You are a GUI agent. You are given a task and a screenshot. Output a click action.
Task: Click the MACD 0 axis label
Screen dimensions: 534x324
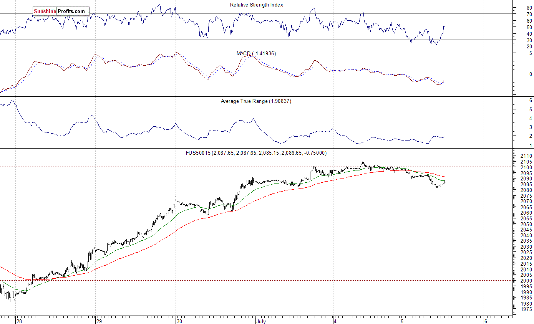531,74
